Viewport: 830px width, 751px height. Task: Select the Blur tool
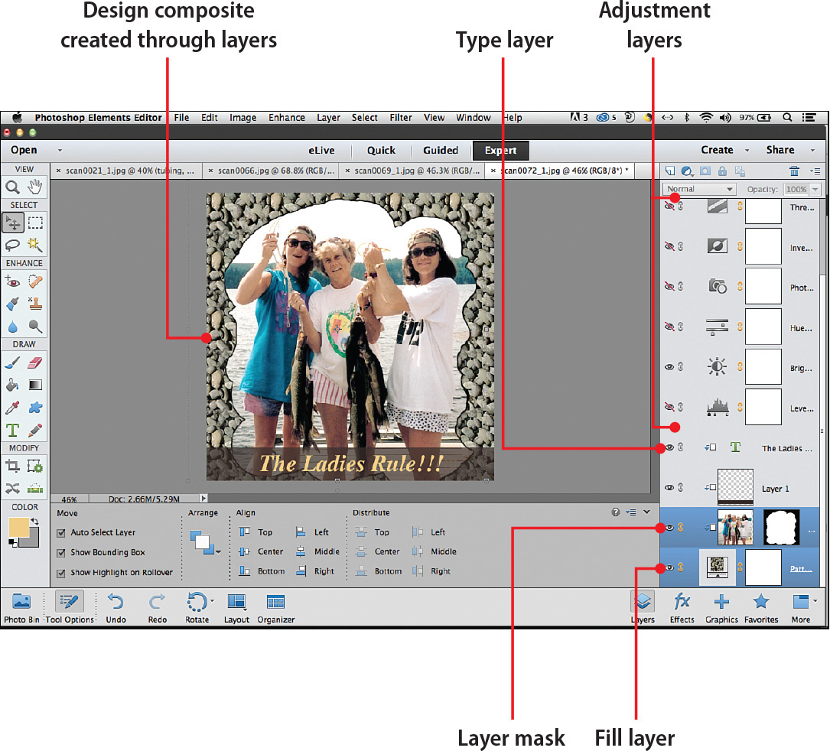point(13,327)
